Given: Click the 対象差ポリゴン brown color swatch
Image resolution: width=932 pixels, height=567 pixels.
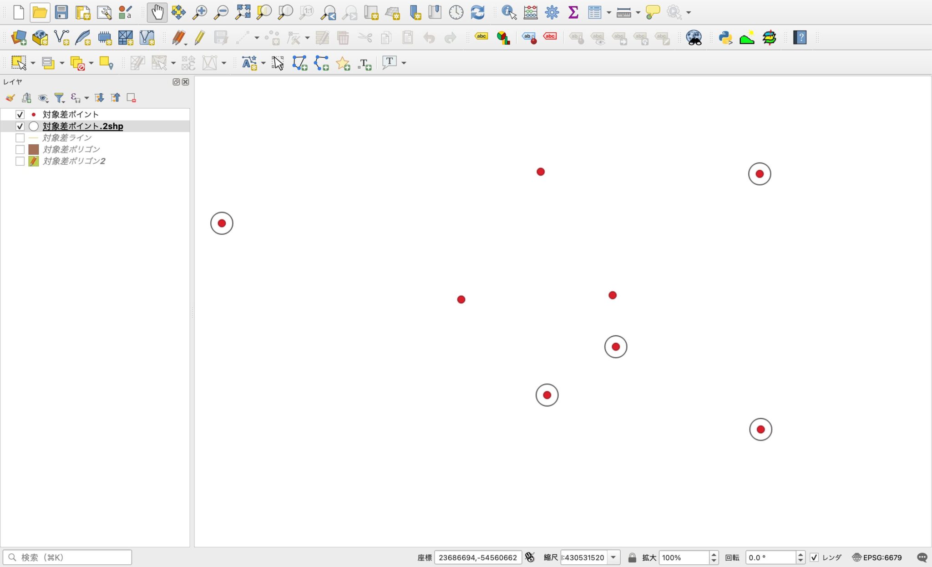Looking at the screenshot, I should (x=34, y=150).
